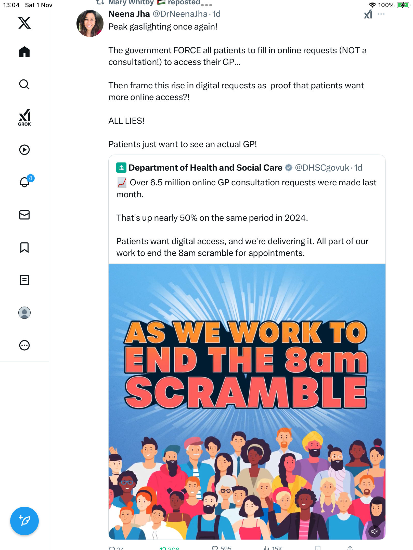Open Department of Health and Social Care profile
Viewport: 413px width, 550px height.
coord(205,168)
